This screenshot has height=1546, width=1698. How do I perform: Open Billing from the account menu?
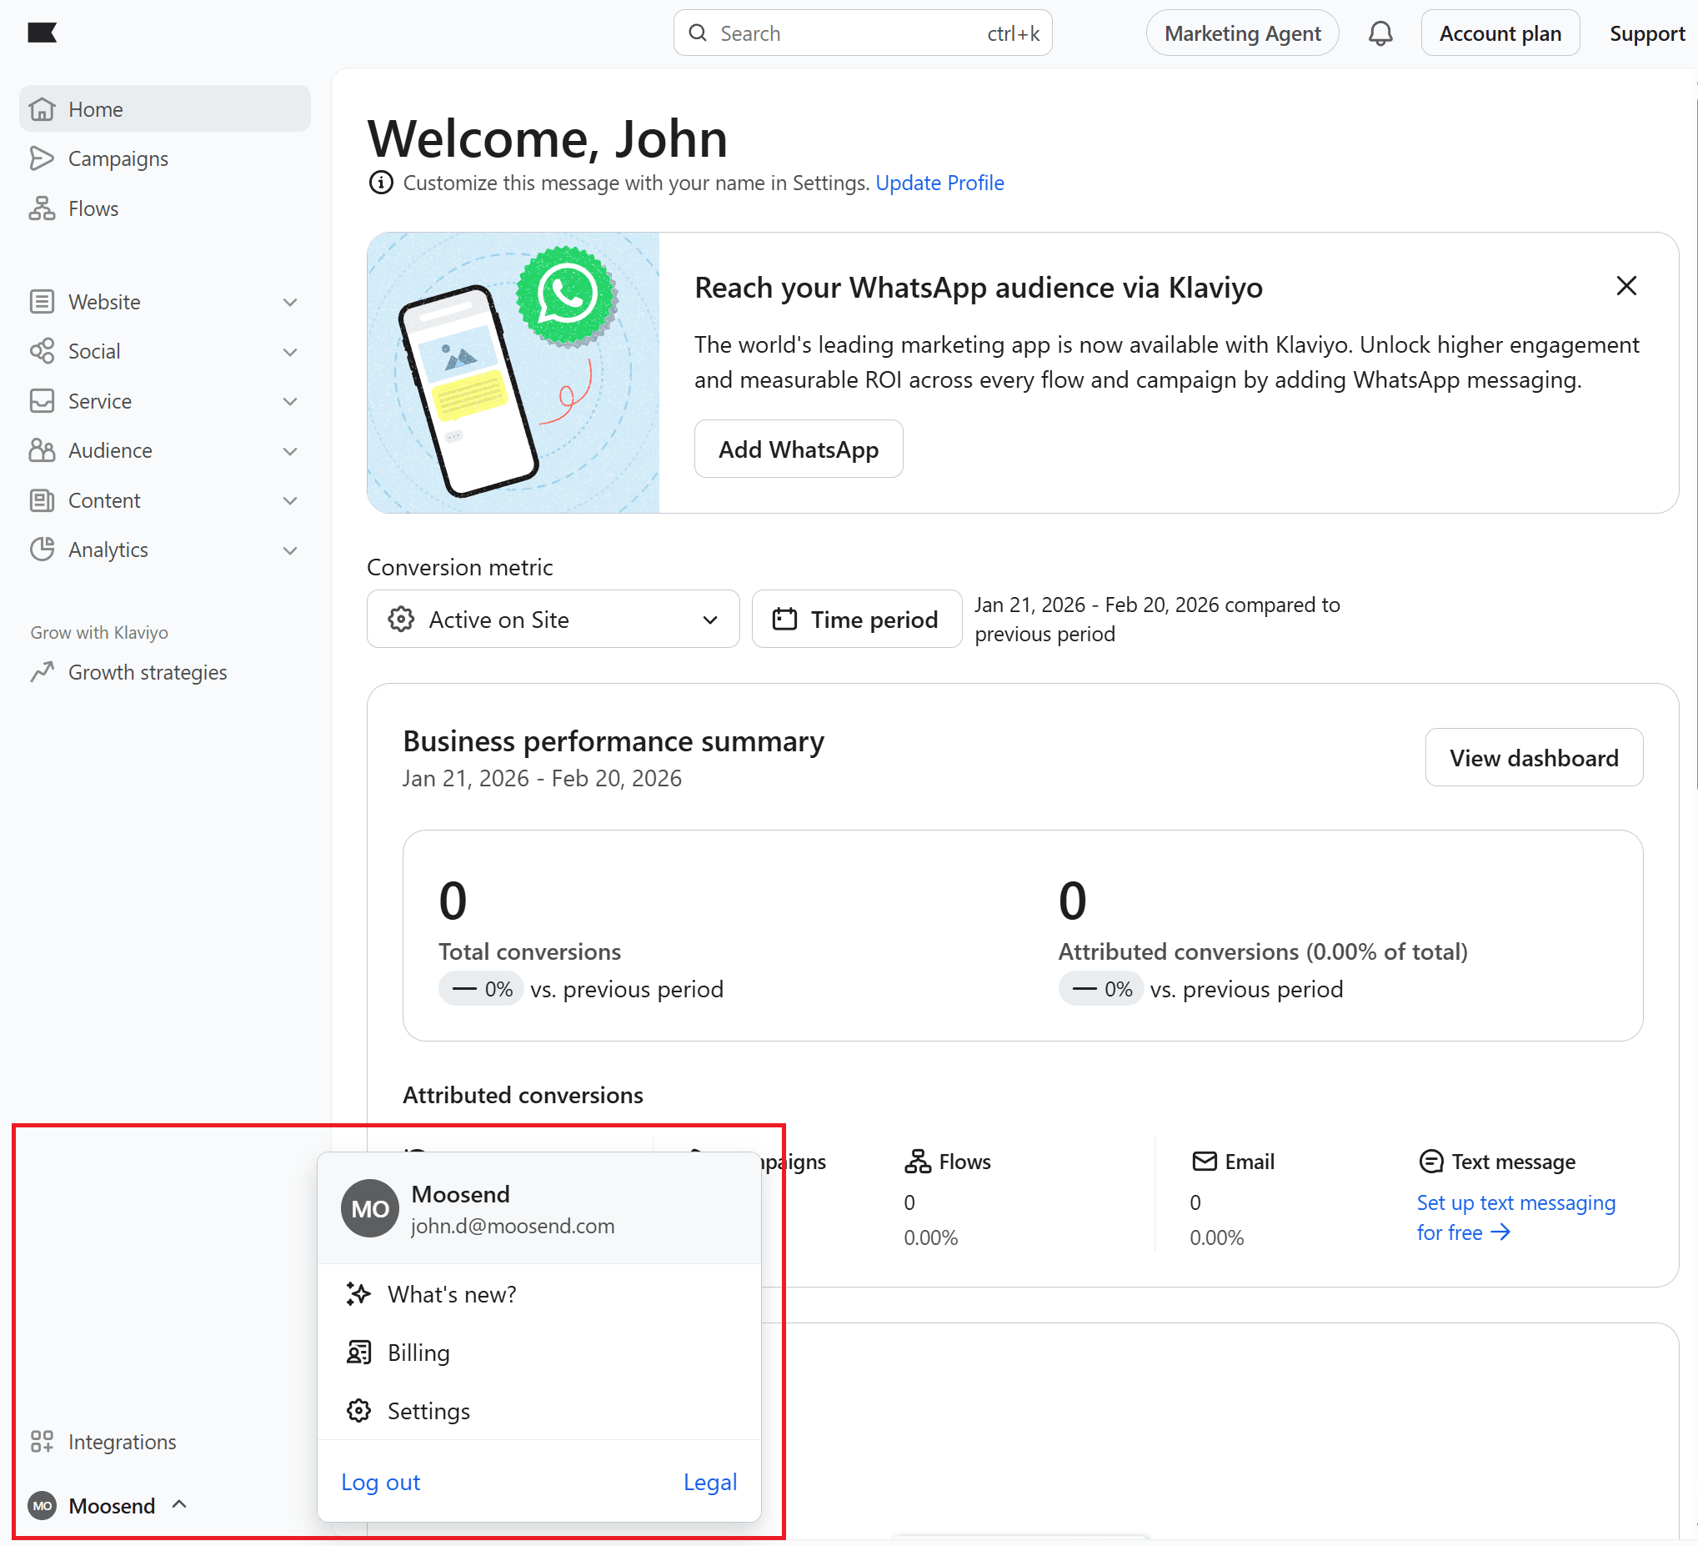click(418, 1353)
